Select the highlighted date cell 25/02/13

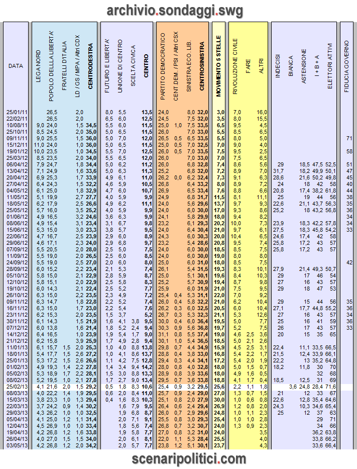coord(17,387)
